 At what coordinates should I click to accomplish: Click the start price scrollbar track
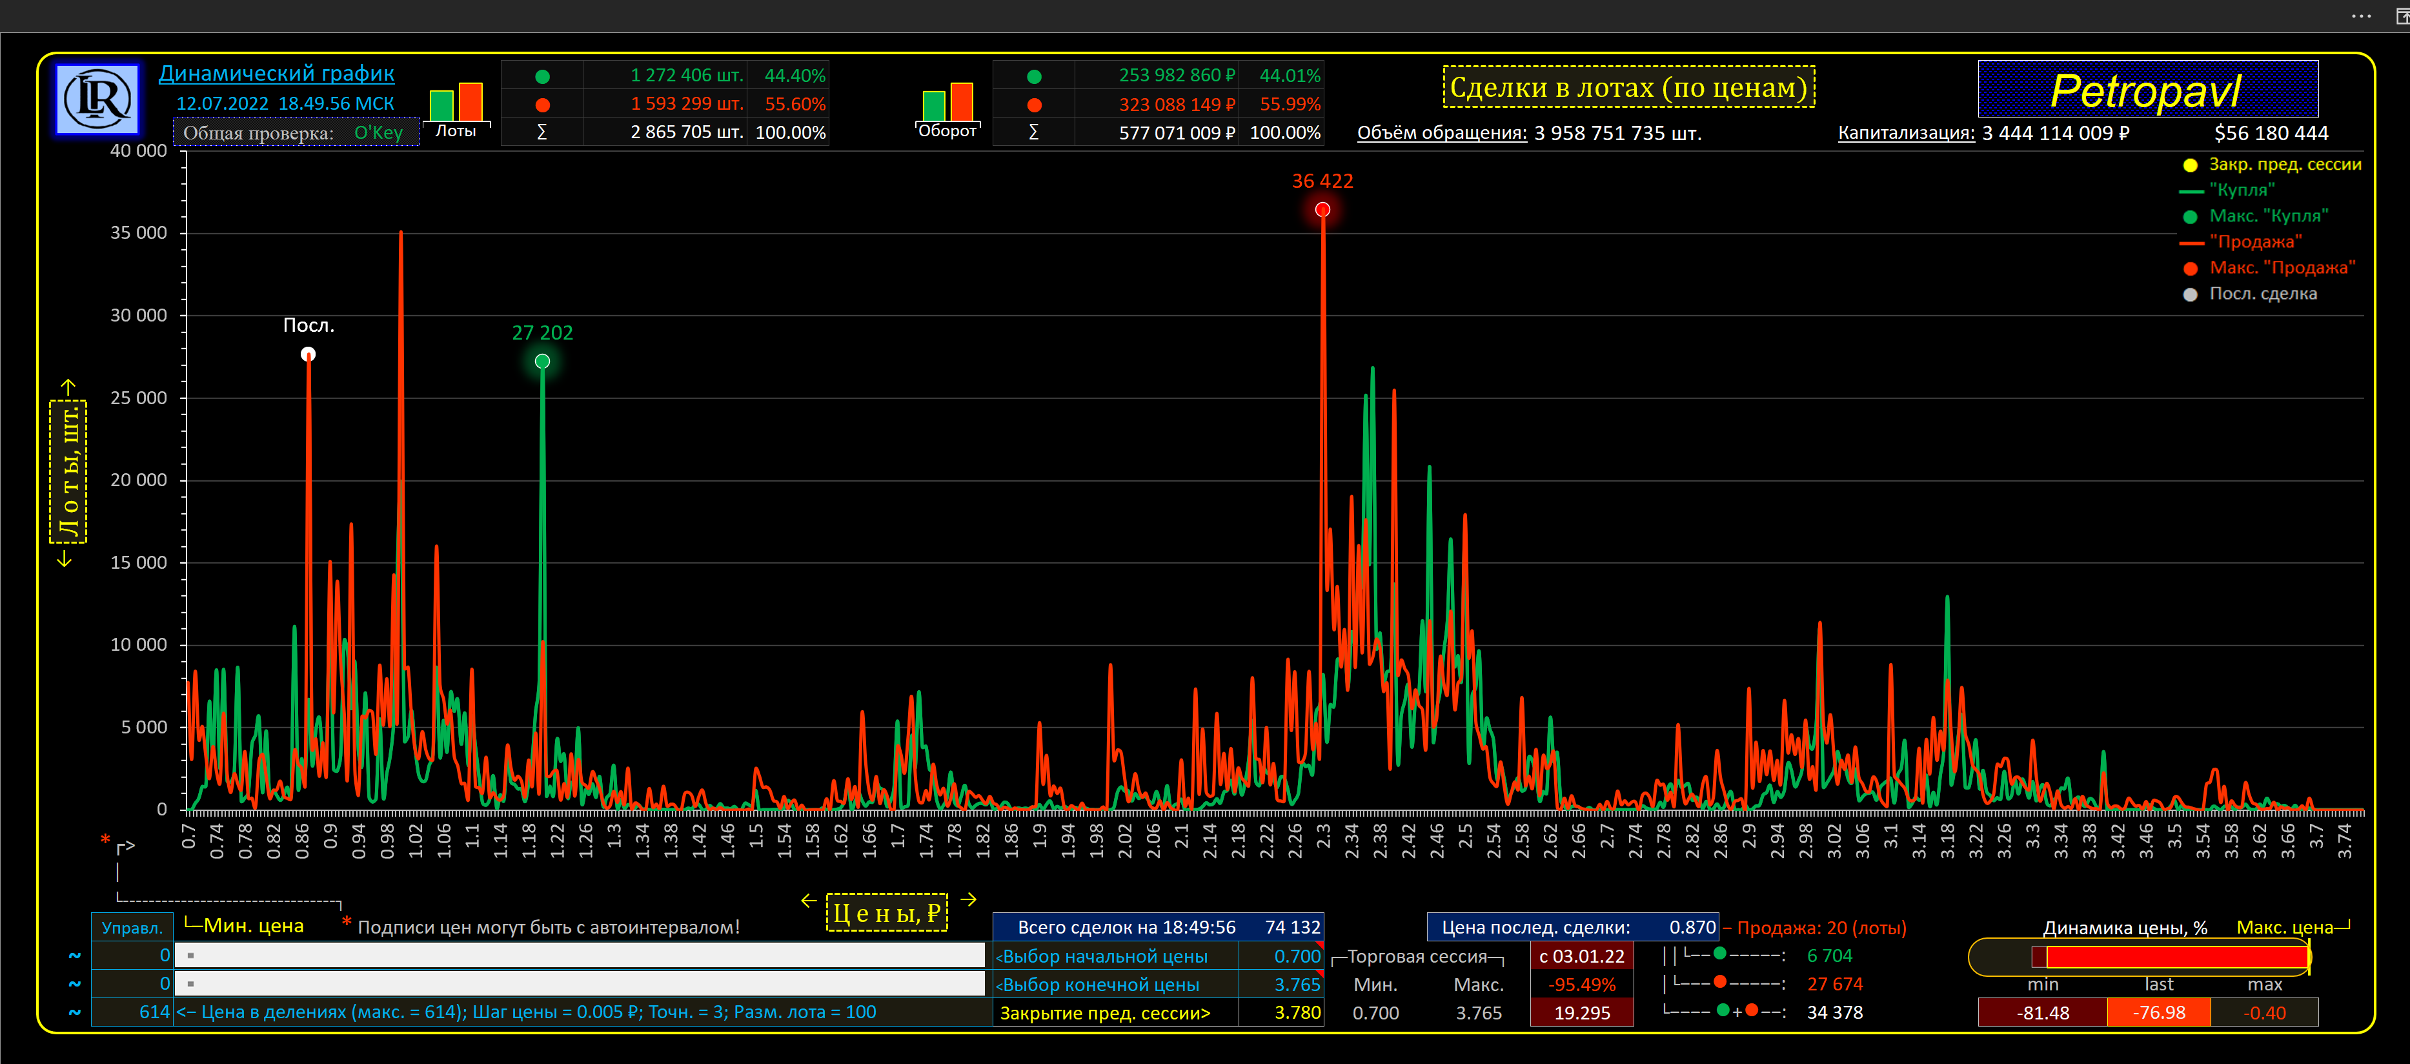580,956
